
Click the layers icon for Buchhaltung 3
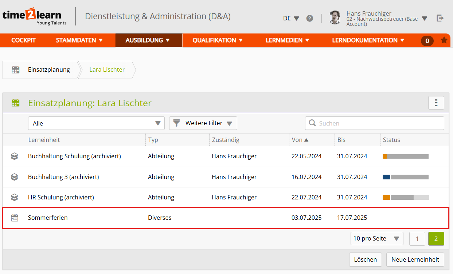15,177
